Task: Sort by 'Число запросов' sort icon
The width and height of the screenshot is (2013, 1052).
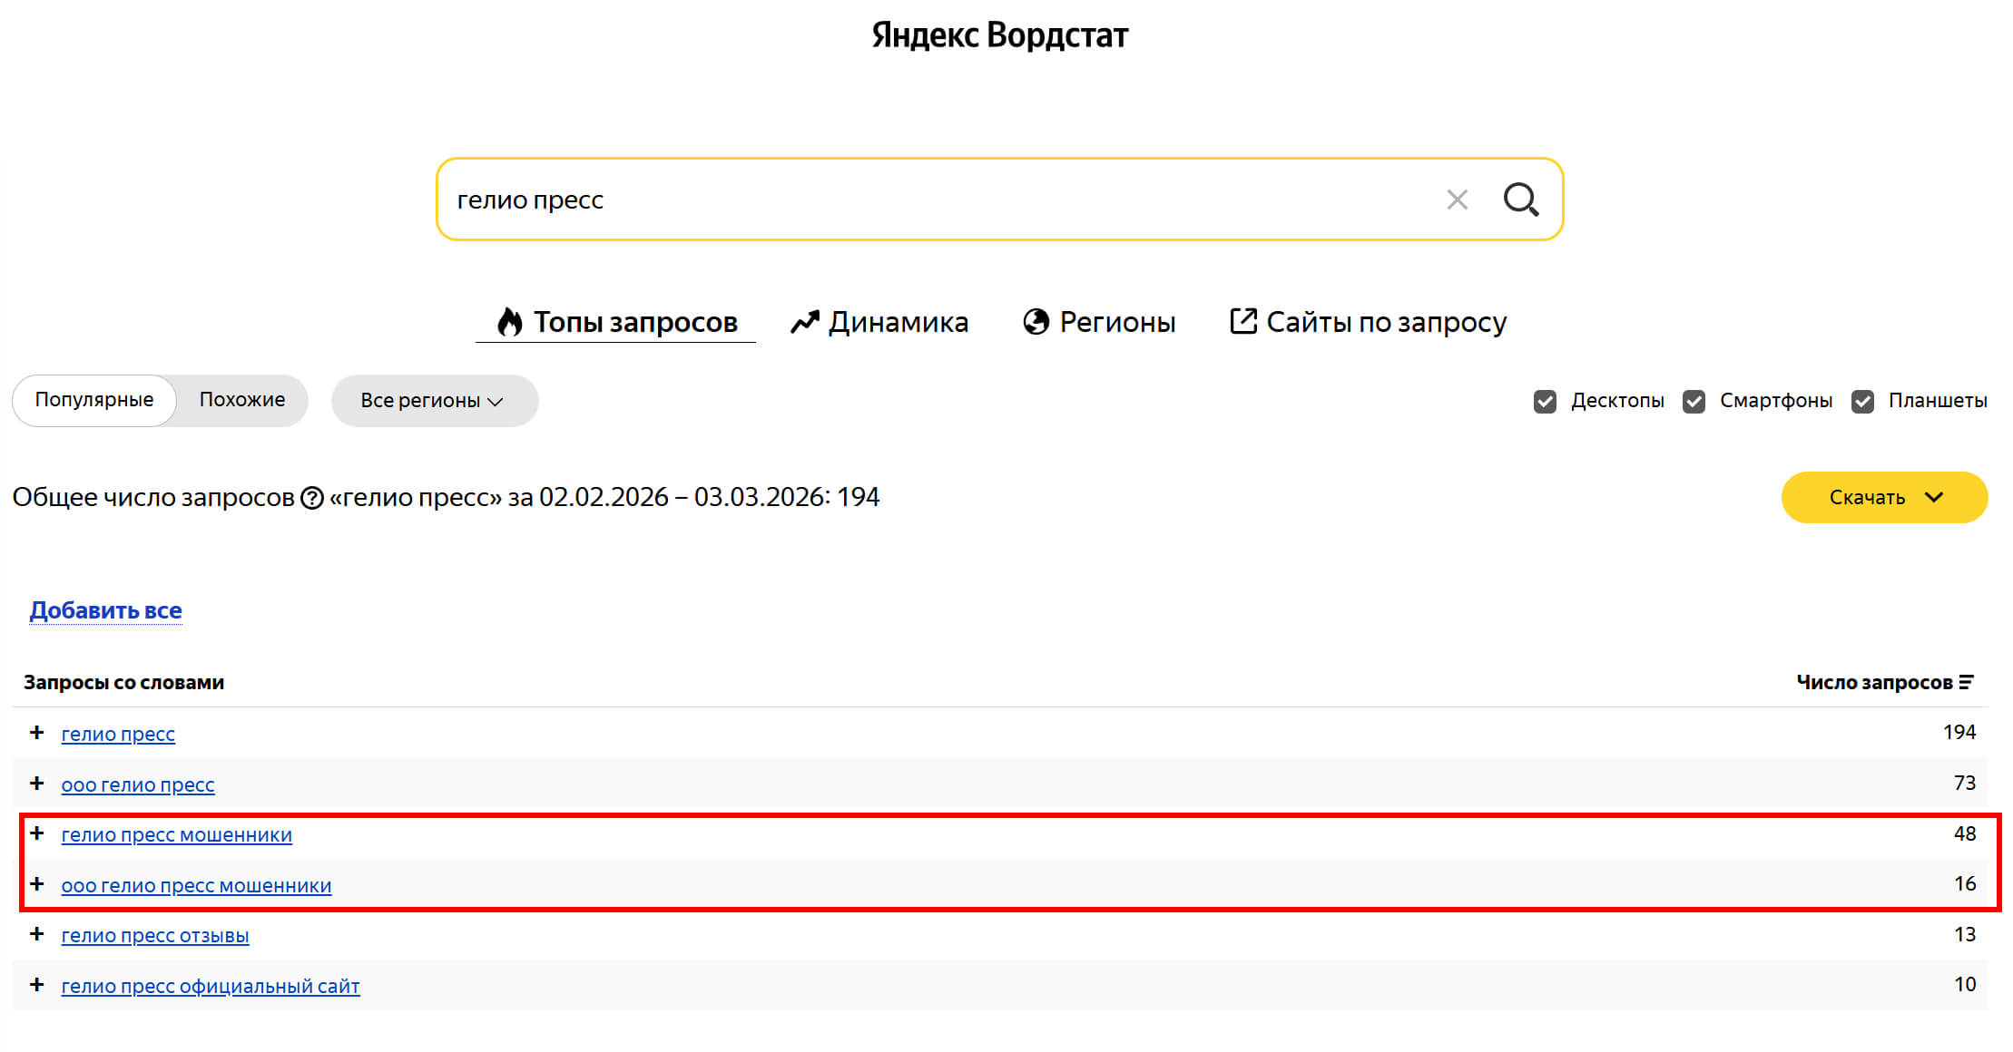Action: [x=1967, y=683]
